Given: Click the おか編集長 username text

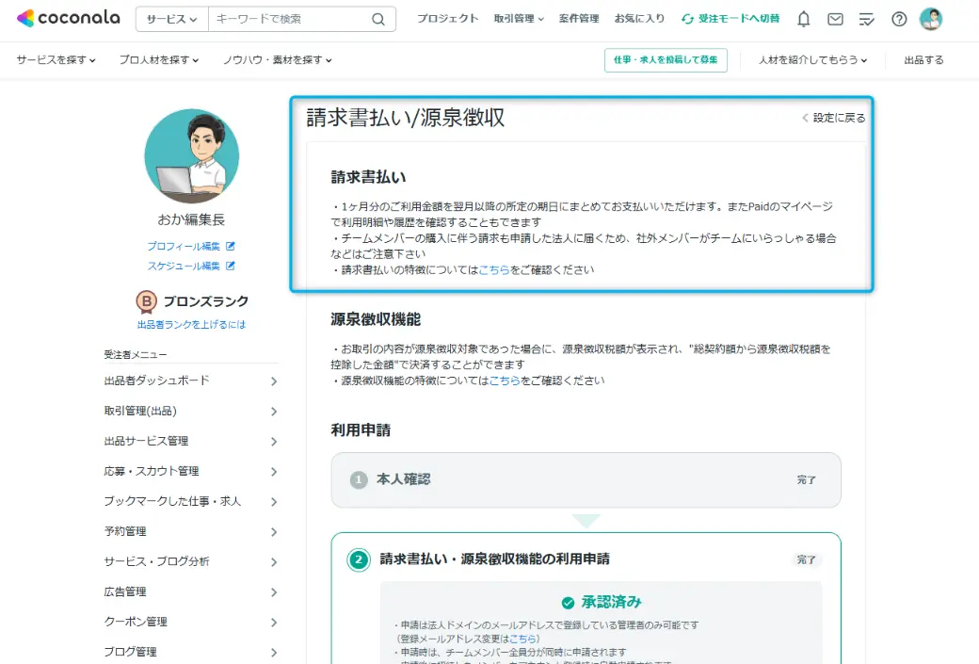Looking at the screenshot, I should [x=191, y=219].
